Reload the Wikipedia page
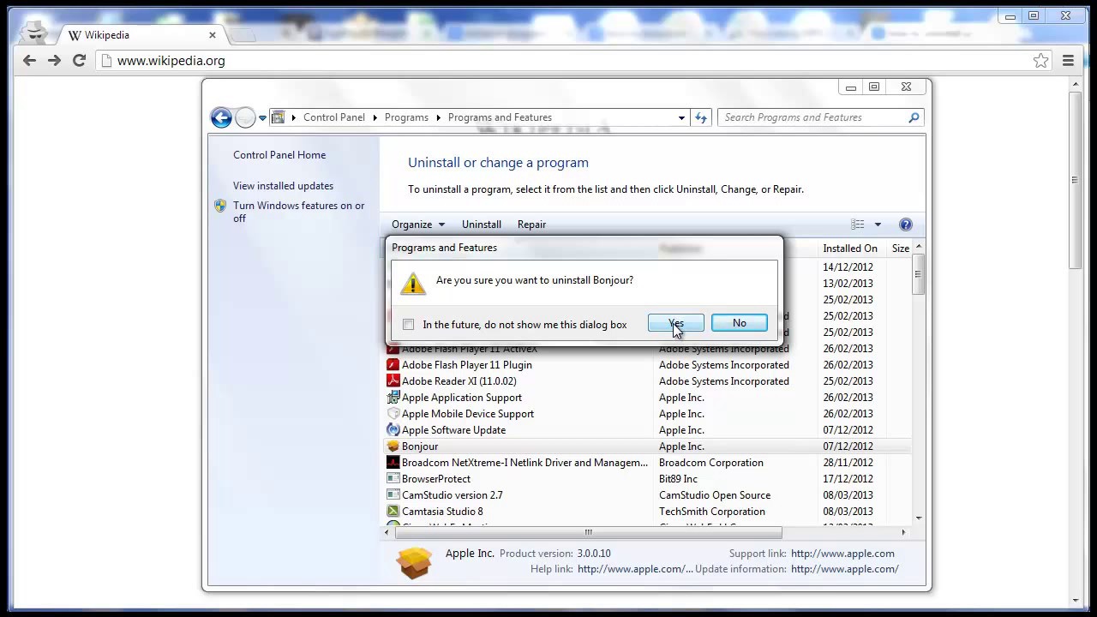Viewport: 1097px width, 617px height. pyautogui.click(x=79, y=60)
